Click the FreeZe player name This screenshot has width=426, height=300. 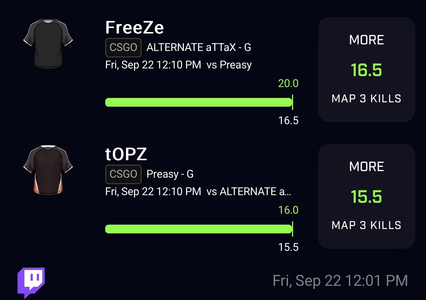134,27
